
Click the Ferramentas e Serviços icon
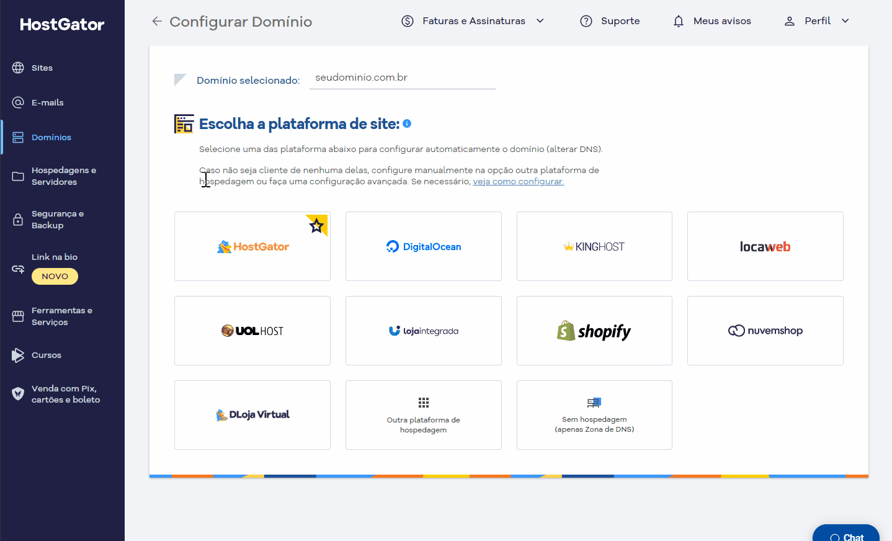(18, 316)
